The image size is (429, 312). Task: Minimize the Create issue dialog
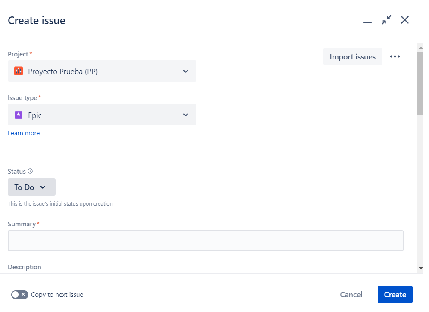coord(367,21)
